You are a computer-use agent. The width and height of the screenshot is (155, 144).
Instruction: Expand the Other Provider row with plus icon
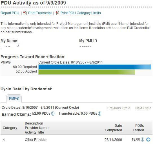point(148,140)
